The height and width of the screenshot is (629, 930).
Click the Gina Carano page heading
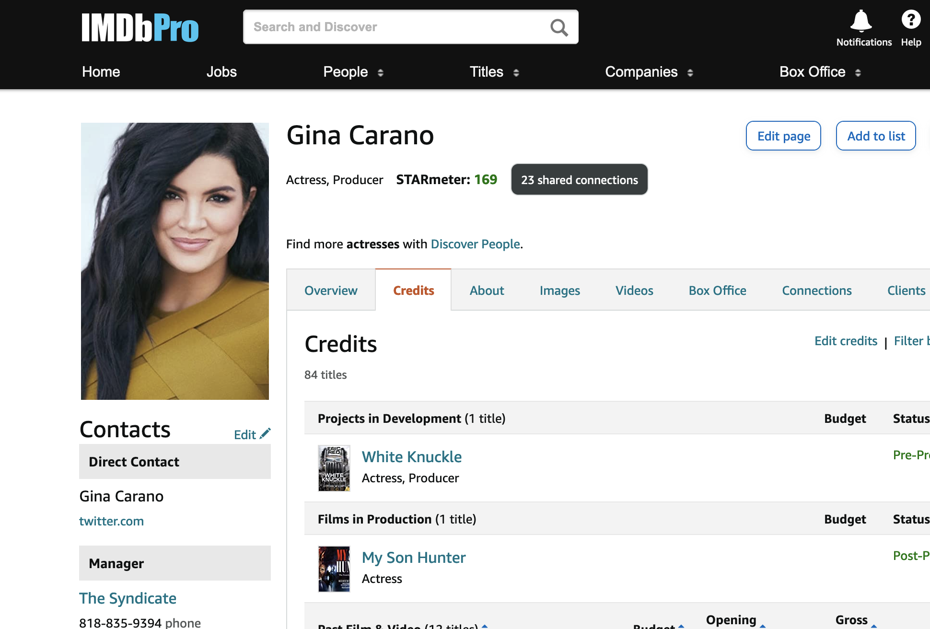pos(360,135)
